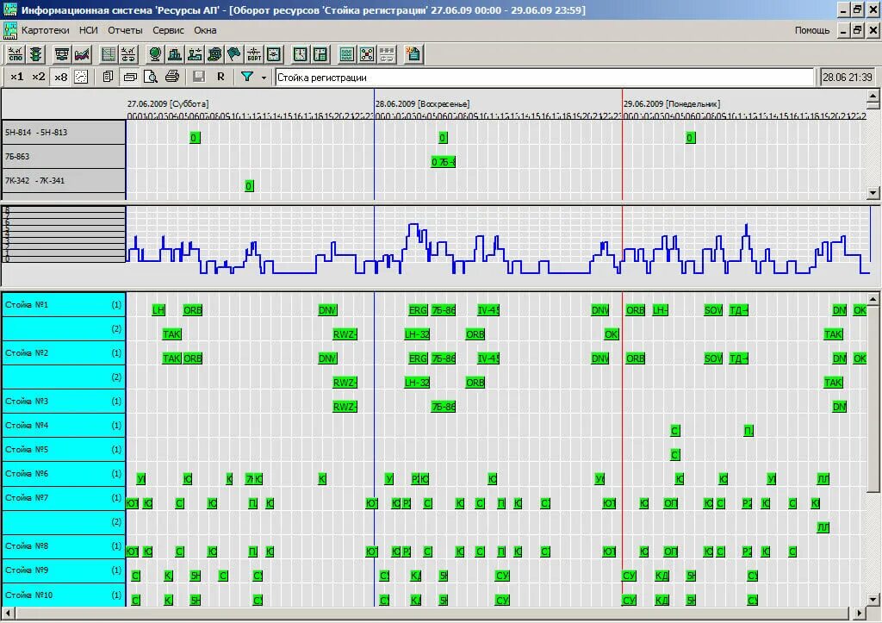
Task: Open the НСИ menu
Action: tap(89, 30)
